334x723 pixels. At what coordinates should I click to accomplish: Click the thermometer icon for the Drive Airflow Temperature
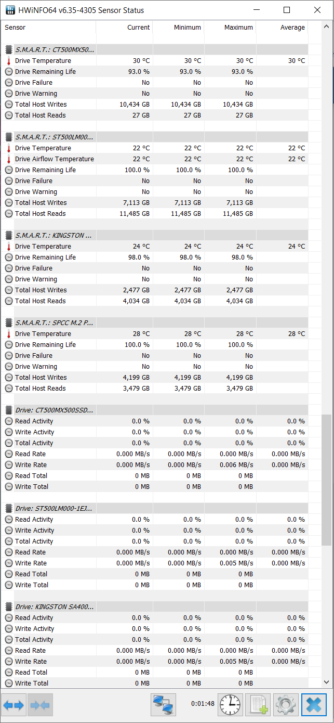[x=9, y=159]
